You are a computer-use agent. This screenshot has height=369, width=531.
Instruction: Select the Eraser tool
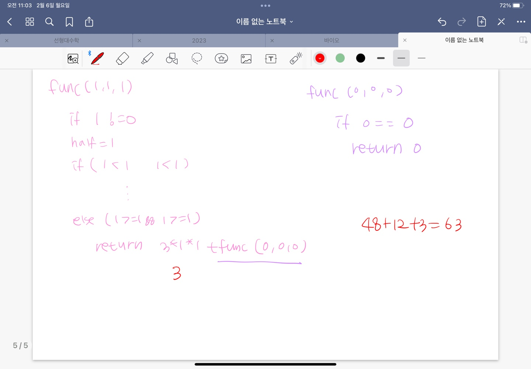click(x=122, y=58)
